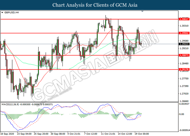The width and height of the screenshot is (190, 136).
Task: Click the 19 Oct 00:00 time label
Action: 142,134
